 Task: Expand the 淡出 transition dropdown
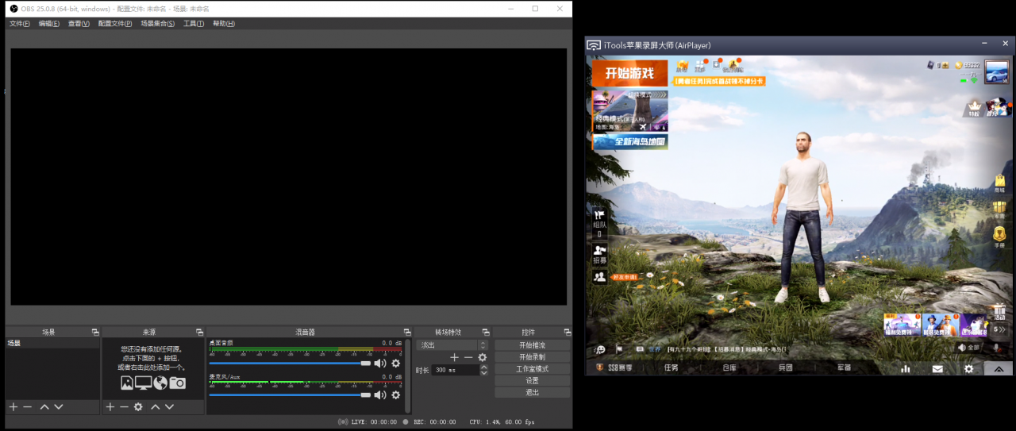(x=483, y=345)
